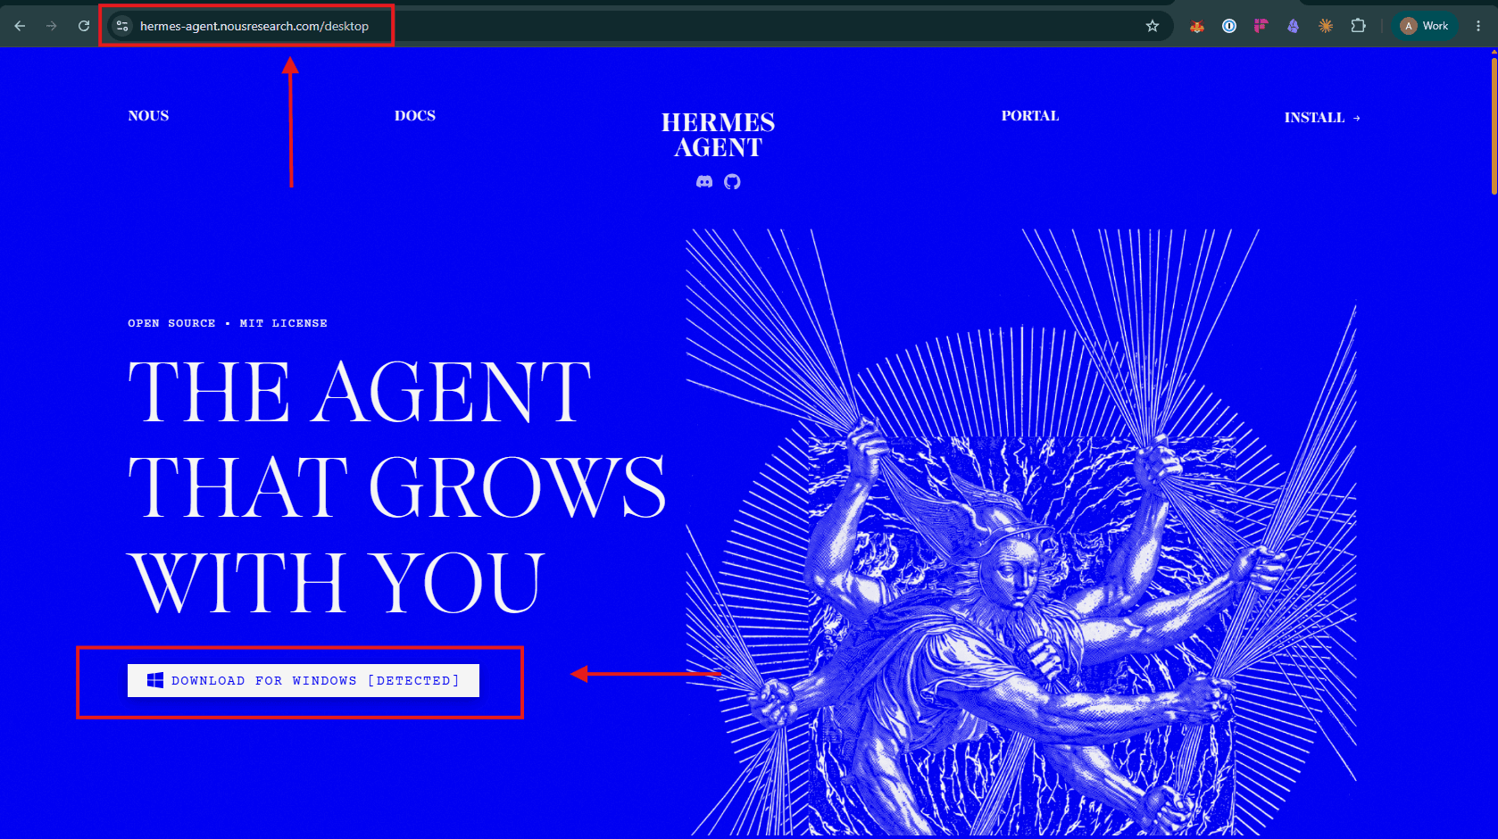Open the Extensions puzzle-piece menu
The image size is (1498, 839).
pyautogui.click(x=1359, y=26)
